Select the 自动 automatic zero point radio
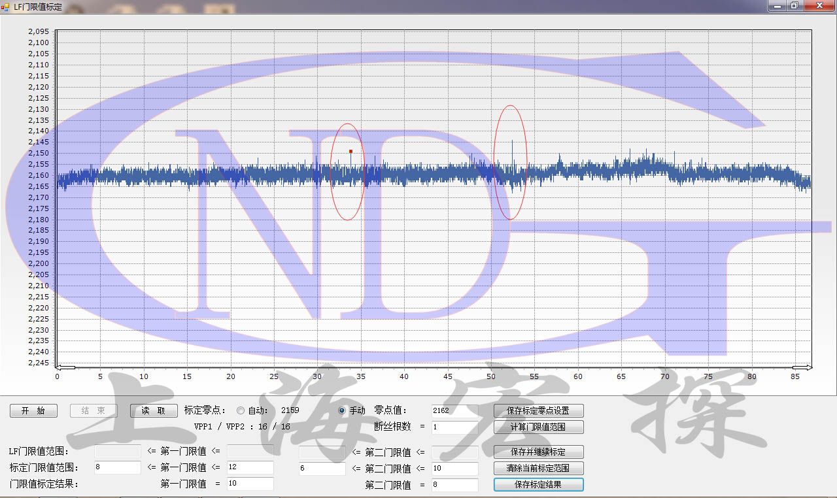The image size is (837, 498). (241, 410)
